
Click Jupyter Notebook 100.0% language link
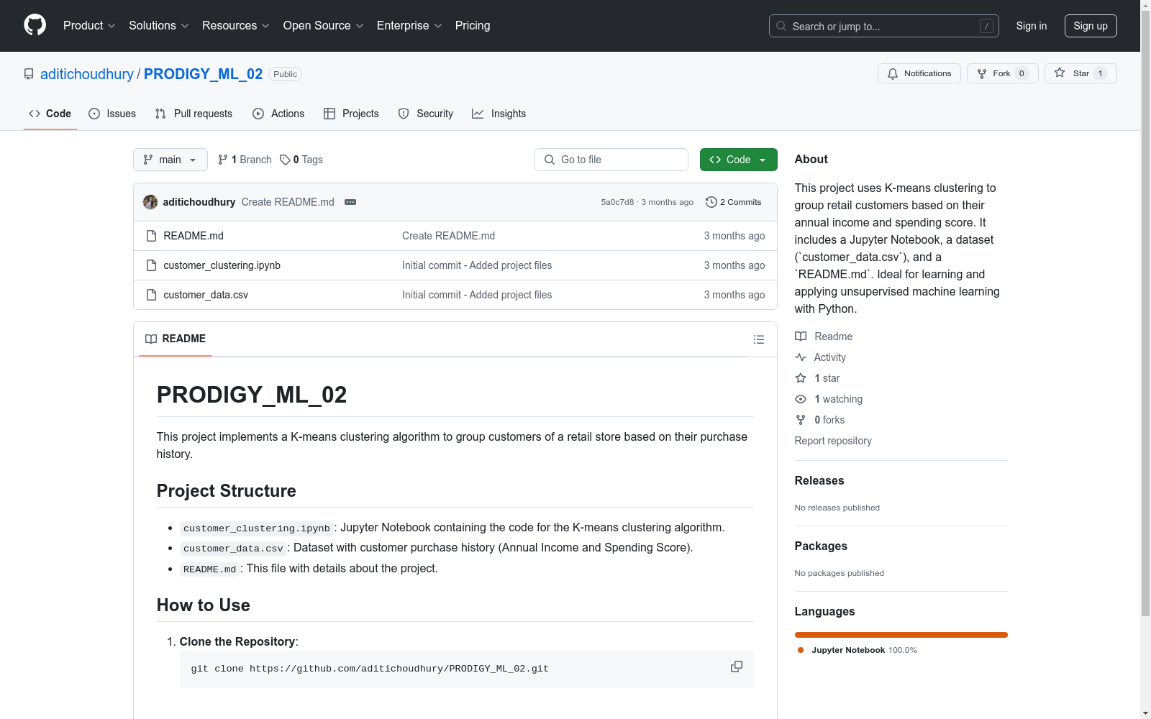(x=857, y=650)
